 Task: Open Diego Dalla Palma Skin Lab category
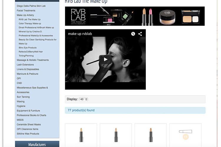pyautogui.click(x=31, y=6)
